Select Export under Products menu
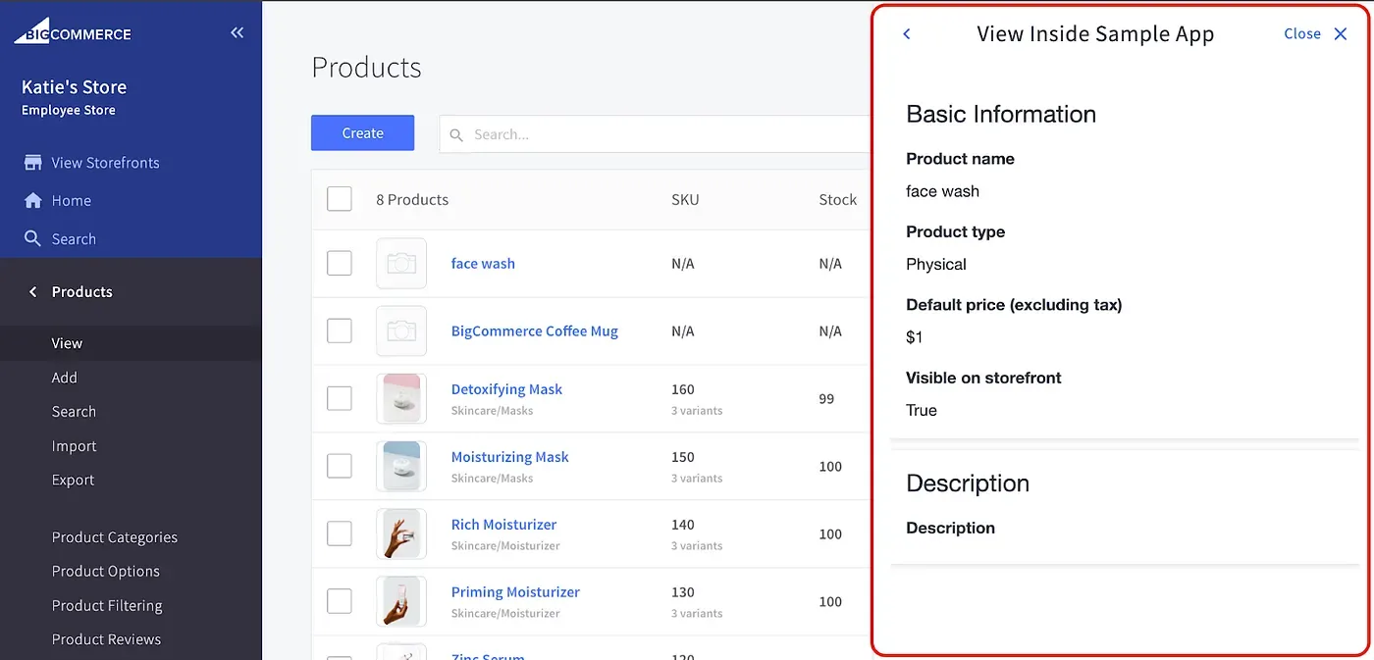 [x=74, y=481]
